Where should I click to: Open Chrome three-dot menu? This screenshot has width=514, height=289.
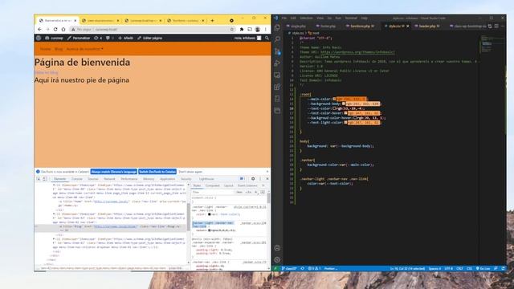(266, 29)
